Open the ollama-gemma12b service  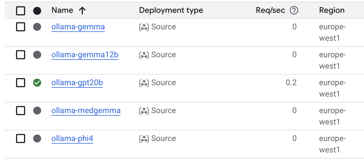tap(85, 55)
